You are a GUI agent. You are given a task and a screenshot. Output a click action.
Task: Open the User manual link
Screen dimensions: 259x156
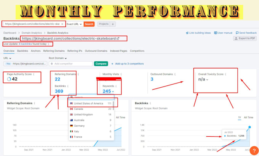coord(223,33)
